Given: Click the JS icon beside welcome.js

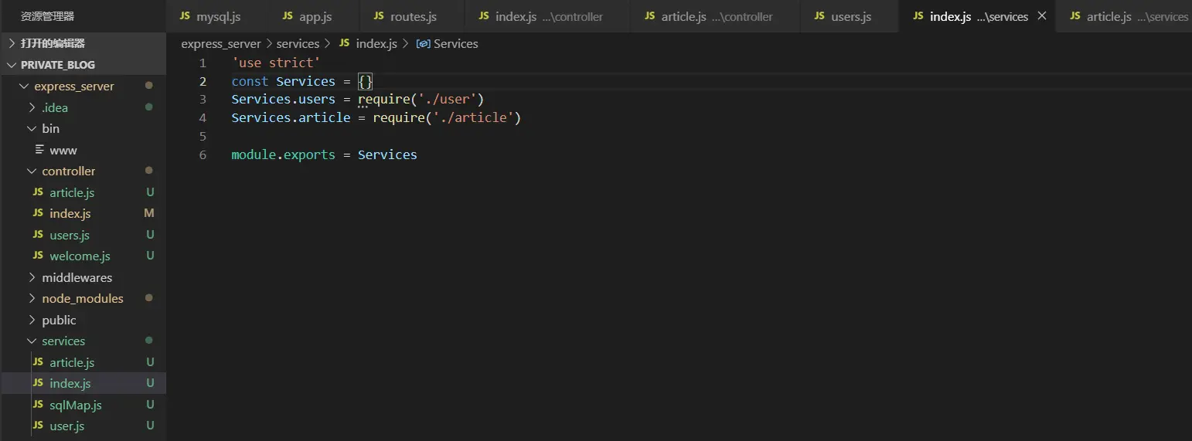Looking at the screenshot, I should point(38,256).
